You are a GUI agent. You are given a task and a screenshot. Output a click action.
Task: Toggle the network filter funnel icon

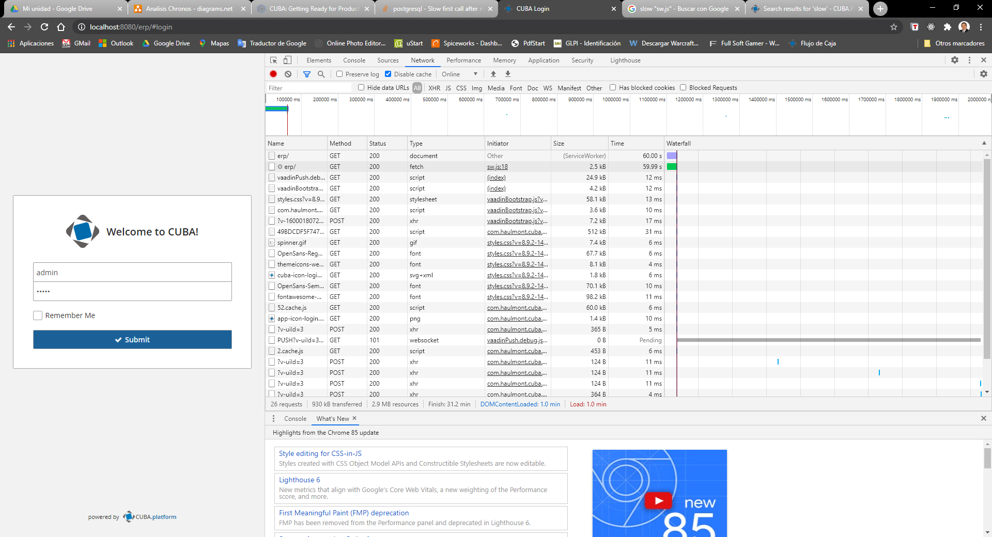click(307, 74)
